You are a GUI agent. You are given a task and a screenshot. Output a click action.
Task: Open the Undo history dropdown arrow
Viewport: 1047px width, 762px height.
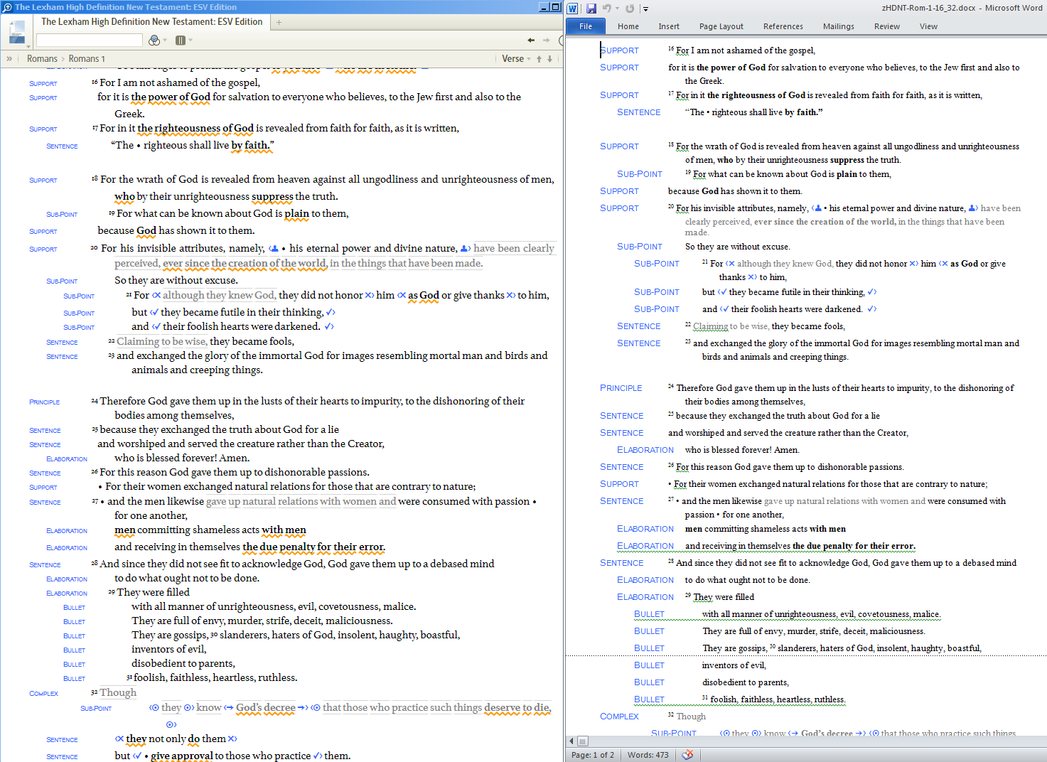click(616, 9)
